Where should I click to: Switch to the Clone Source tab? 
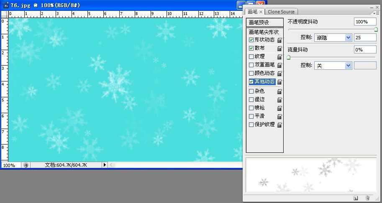pos(281,12)
